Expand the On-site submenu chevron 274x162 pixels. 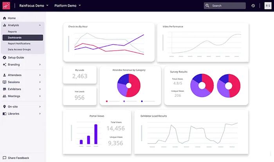pyautogui.click(x=40, y=106)
